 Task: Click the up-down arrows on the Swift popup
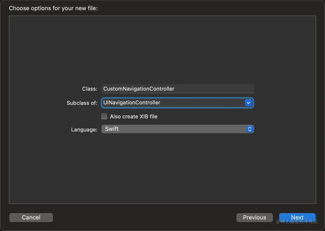(249, 129)
